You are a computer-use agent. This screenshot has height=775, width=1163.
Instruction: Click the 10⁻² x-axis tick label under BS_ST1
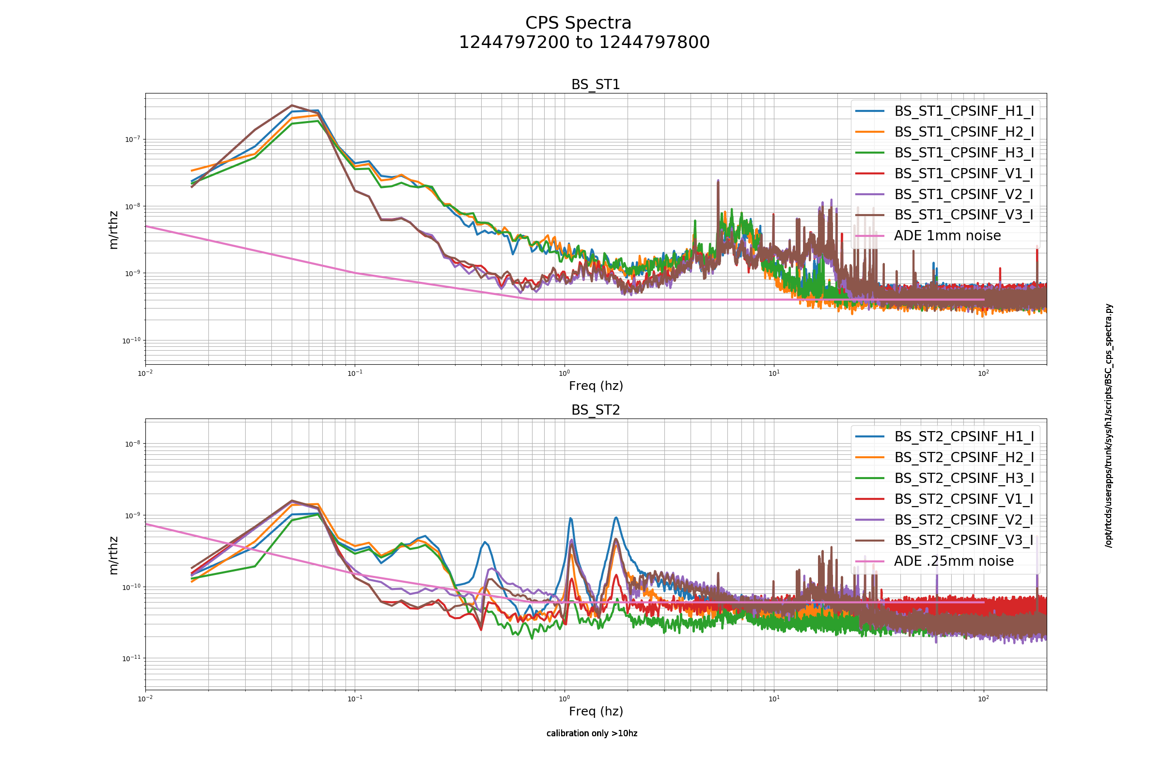tap(145, 372)
